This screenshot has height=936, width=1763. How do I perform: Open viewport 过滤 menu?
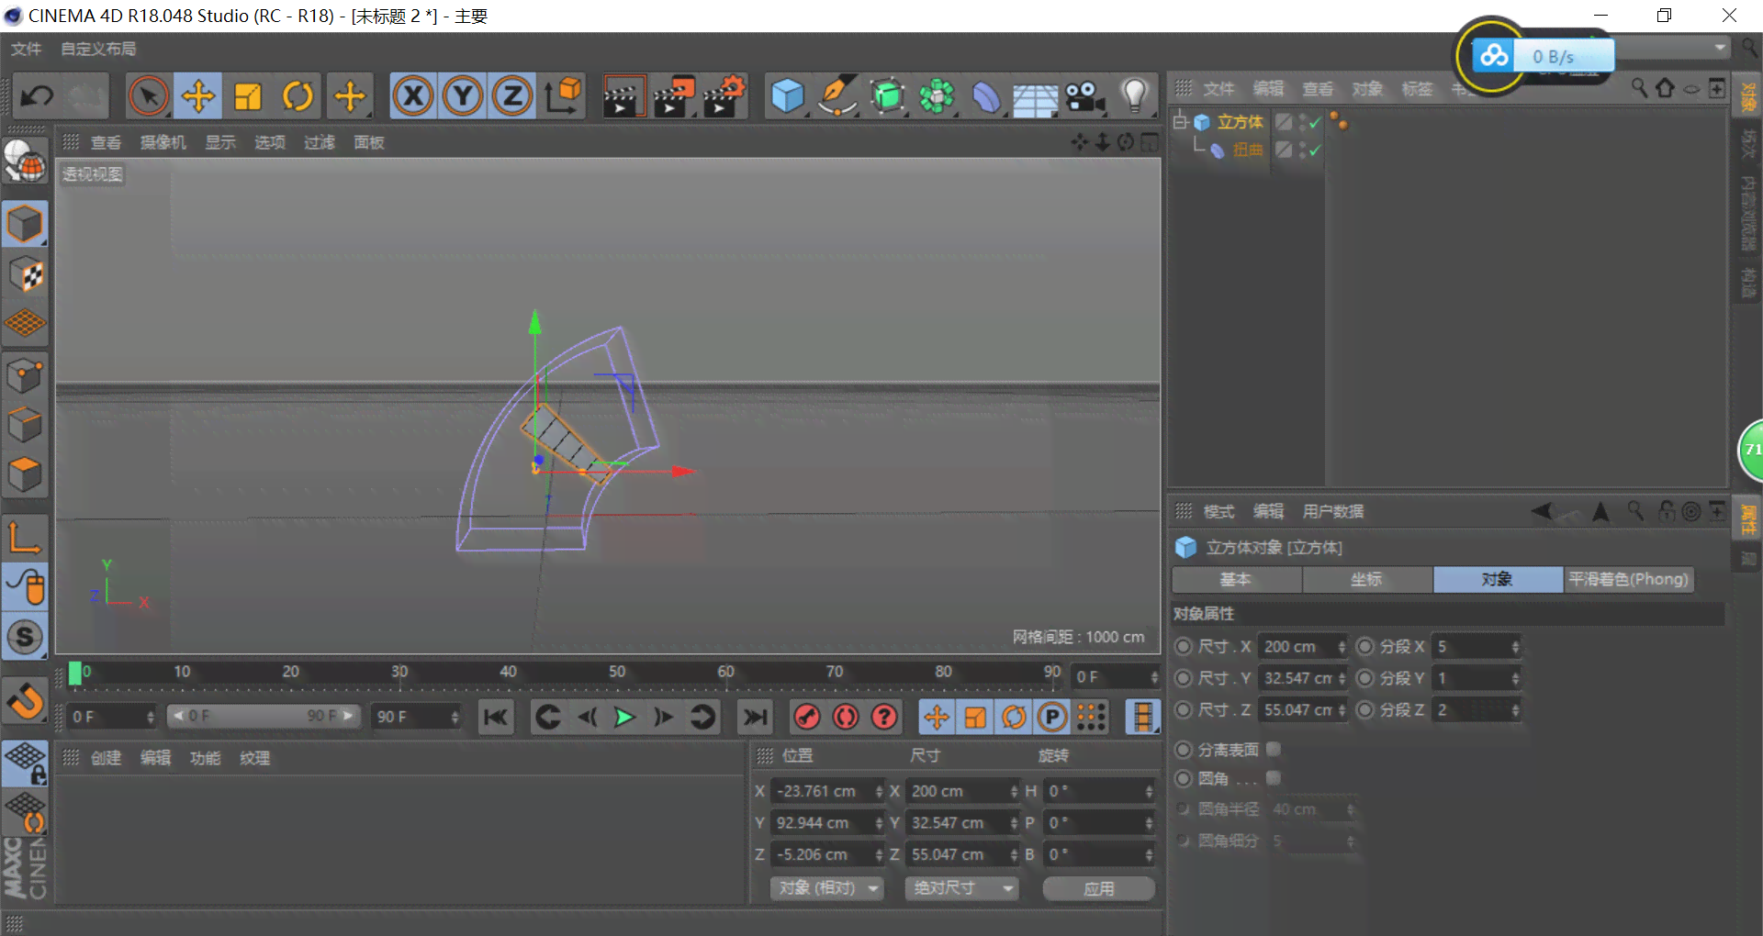[x=320, y=142]
